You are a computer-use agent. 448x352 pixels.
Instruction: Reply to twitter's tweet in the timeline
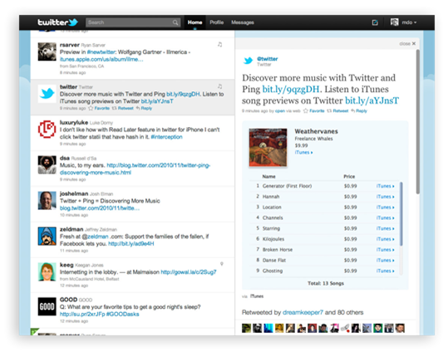[144, 108]
